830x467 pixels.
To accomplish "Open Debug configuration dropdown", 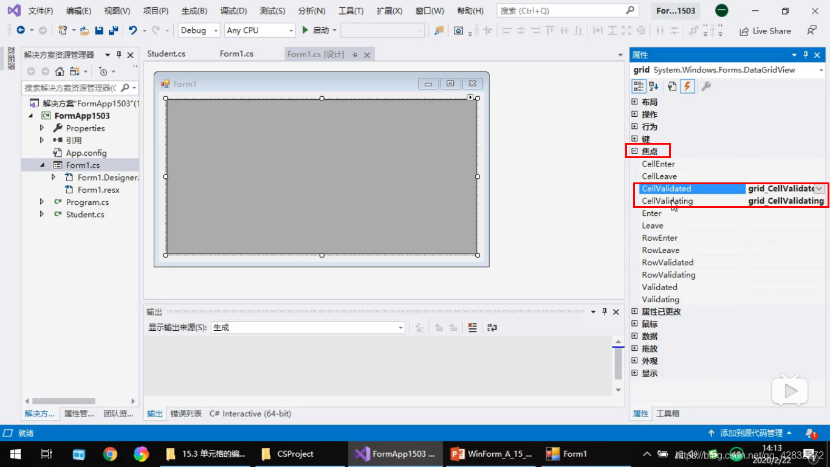I will pyautogui.click(x=216, y=30).
